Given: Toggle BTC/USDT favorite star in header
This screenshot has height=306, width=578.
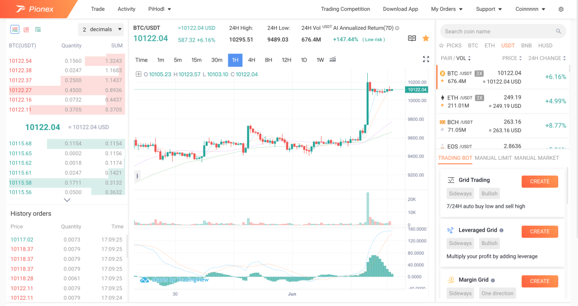Looking at the screenshot, I should (x=425, y=38).
